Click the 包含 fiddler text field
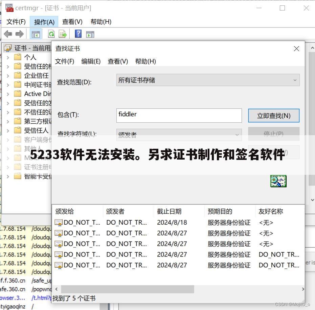 coord(179,116)
